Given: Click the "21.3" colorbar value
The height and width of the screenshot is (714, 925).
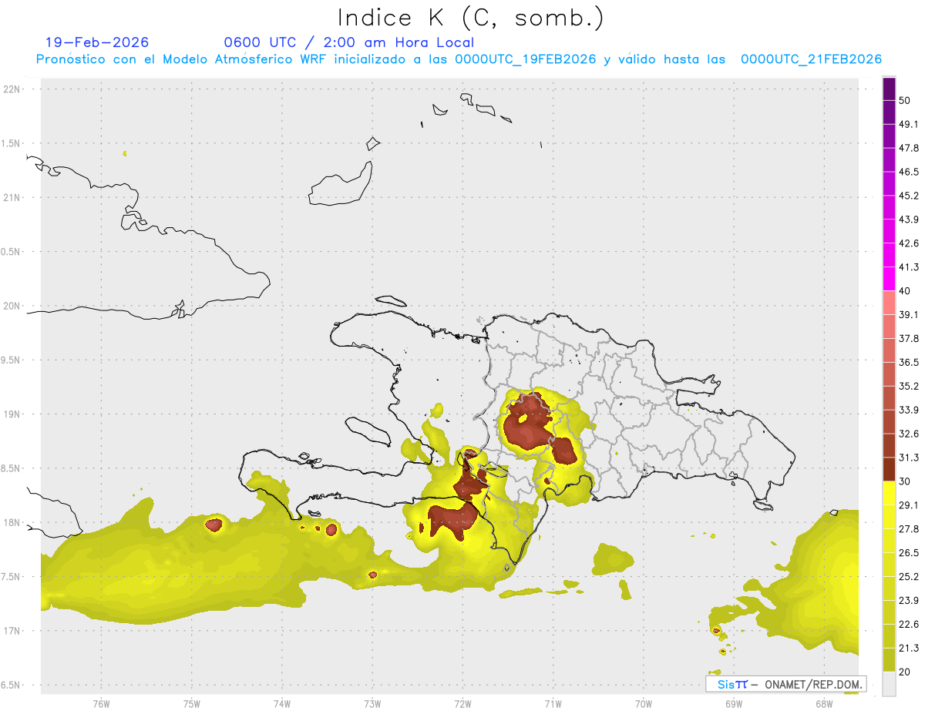Looking at the screenshot, I should point(909,649).
